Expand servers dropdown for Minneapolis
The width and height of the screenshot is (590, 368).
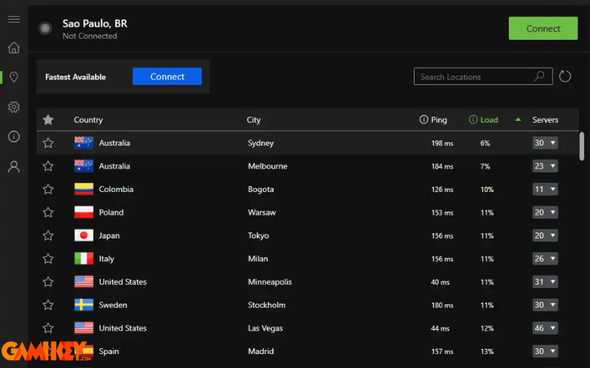[545, 282]
